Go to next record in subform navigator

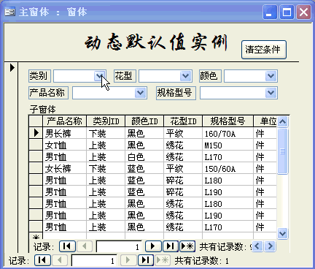pos(153,246)
